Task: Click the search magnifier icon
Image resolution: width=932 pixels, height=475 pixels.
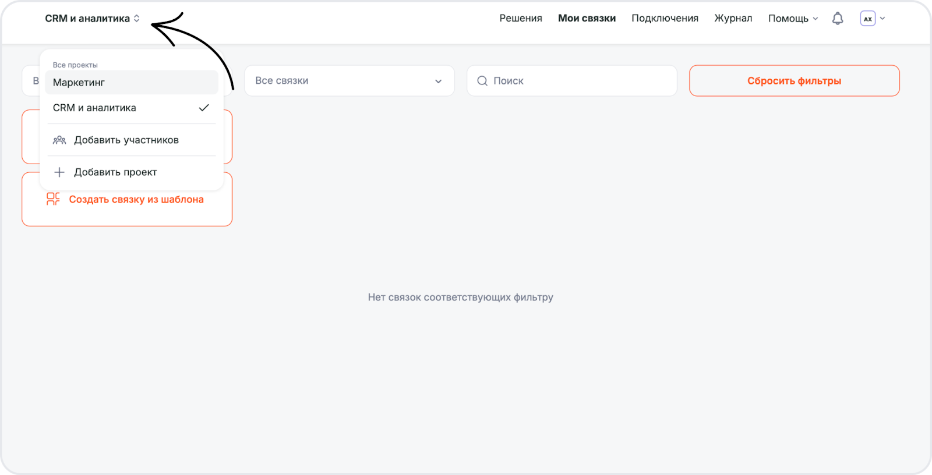Action: pyautogui.click(x=482, y=81)
